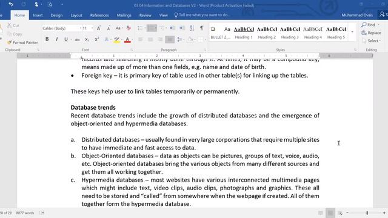Open Text Effects options
The height and width of the screenshot is (218, 388).
[x=107, y=39]
